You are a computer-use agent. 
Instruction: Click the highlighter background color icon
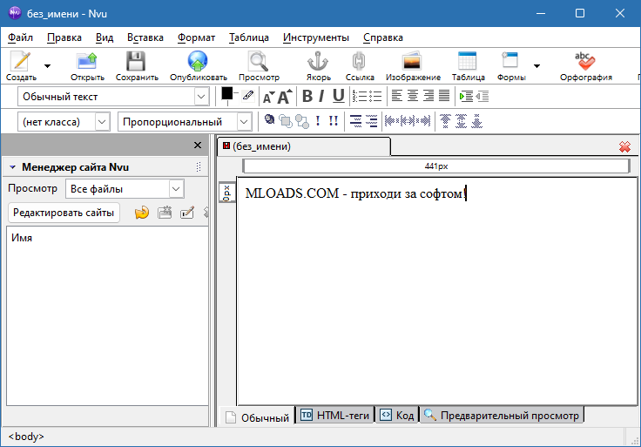point(247,96)
